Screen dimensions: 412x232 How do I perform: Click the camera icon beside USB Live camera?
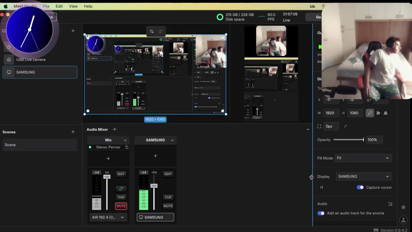click(9, 60)
